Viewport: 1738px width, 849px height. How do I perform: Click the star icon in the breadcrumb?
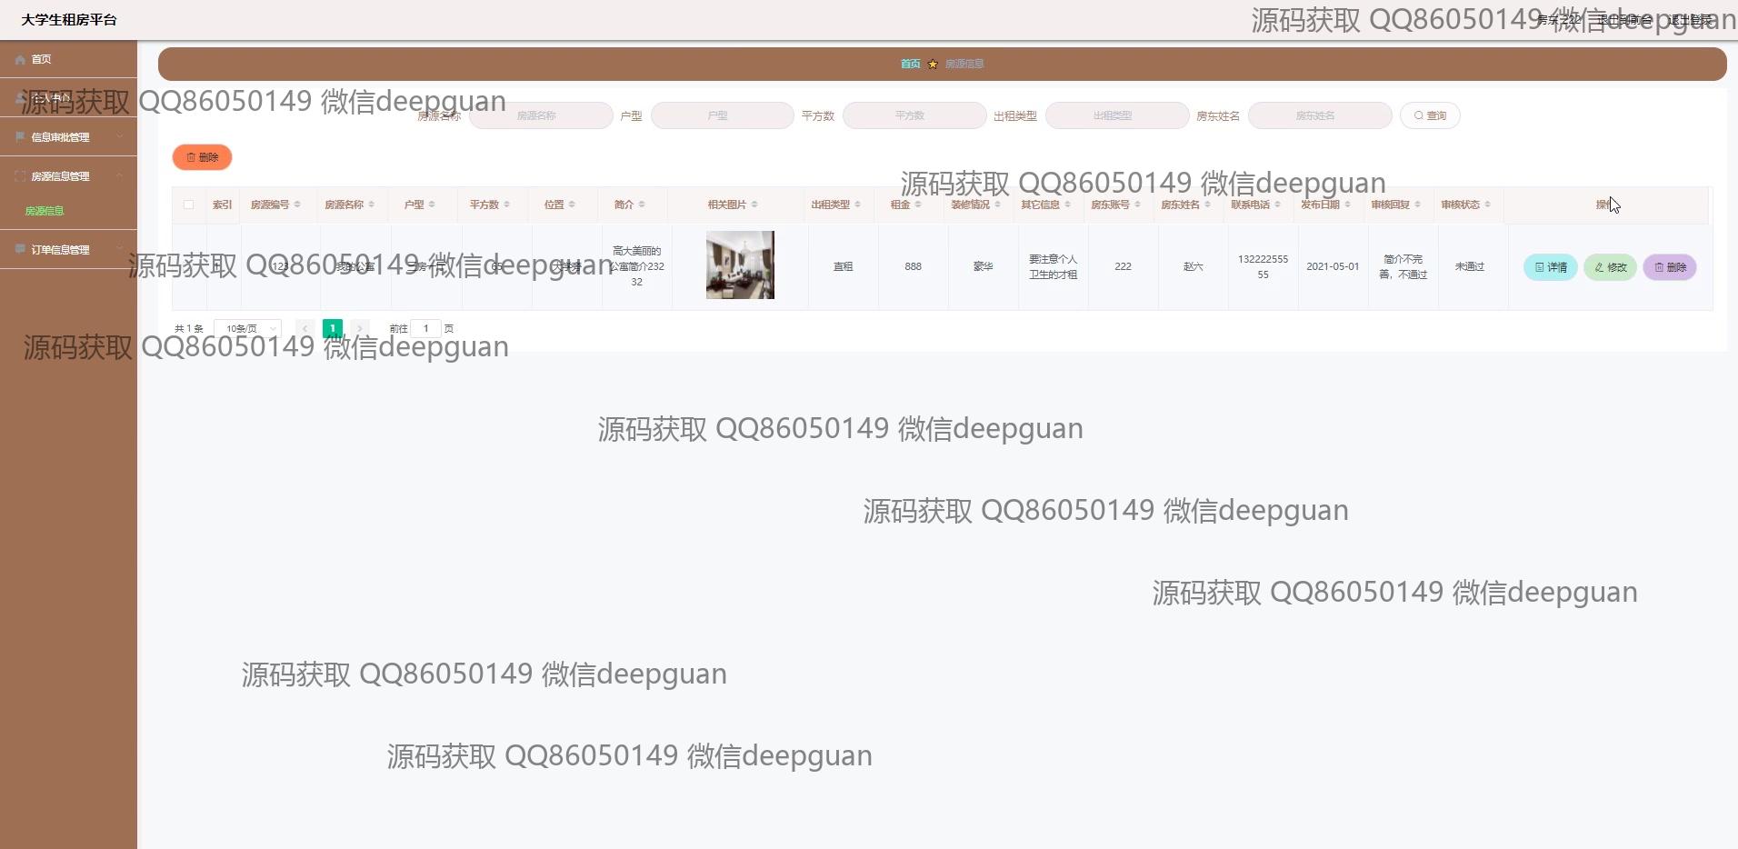coord(933,64)
